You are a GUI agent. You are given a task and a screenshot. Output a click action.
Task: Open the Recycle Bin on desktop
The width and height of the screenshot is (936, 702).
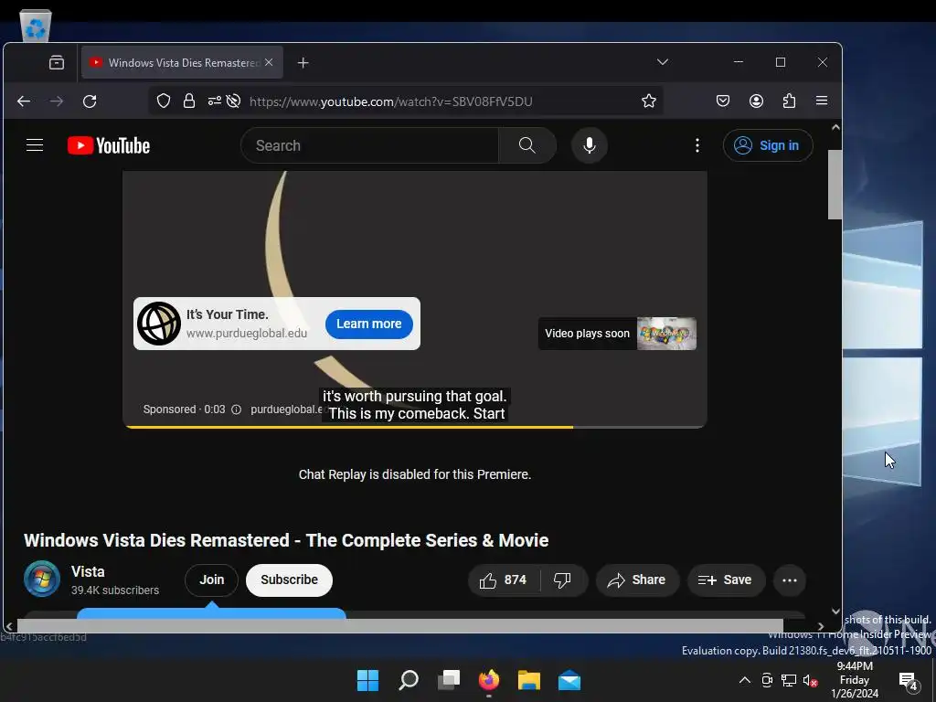click(x=36, y=25)
